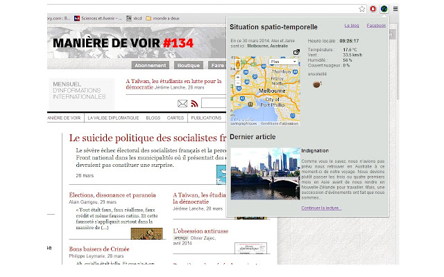
Task: Click the site search input field
Action: tap(214, 103)
